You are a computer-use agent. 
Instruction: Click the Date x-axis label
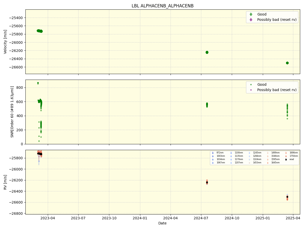pos(162,223)
